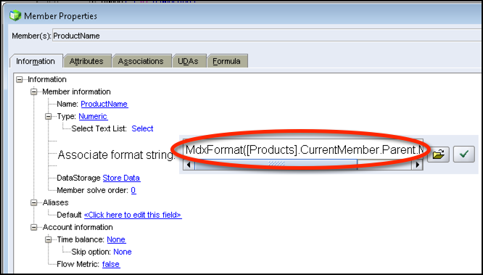Edit the ProductName name link

pyautogui.click(x=104, y=104)
